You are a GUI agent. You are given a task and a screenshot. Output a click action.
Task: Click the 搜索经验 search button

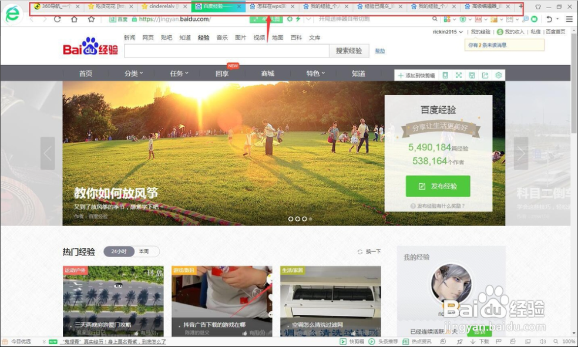click(x=349, y=51)
